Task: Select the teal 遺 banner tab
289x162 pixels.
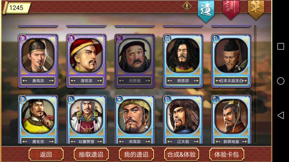Action: click(206, 11)
